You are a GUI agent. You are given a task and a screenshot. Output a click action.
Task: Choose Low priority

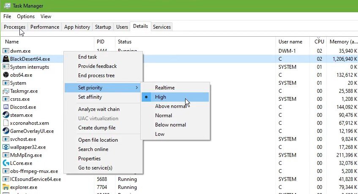(175, 134)
